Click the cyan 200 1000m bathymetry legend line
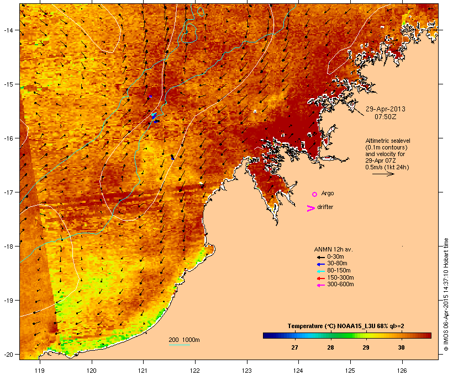Image resolution: width=453 pixels, height=375 pixels. (179, 345)
